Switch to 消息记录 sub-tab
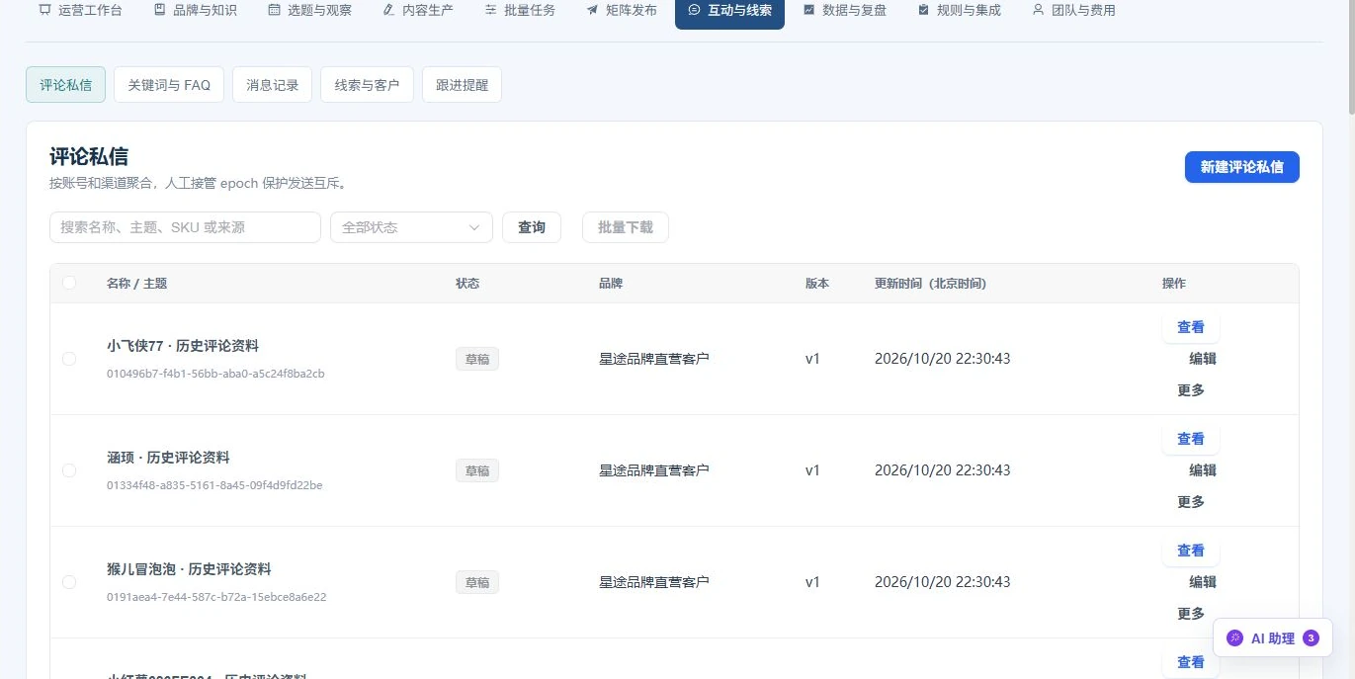The height and width of the screenshot is (679, 1355). (272, 85)
